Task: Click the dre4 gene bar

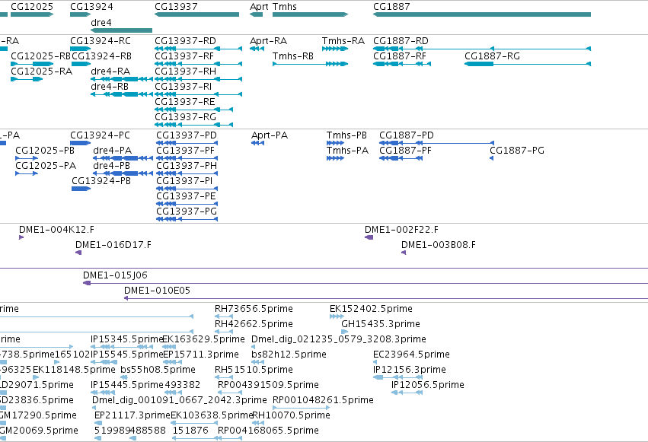Action: (x=122, y=30)
